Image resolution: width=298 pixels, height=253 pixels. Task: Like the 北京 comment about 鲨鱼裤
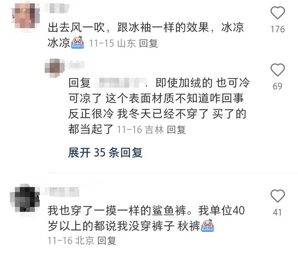tap(278, 196)
